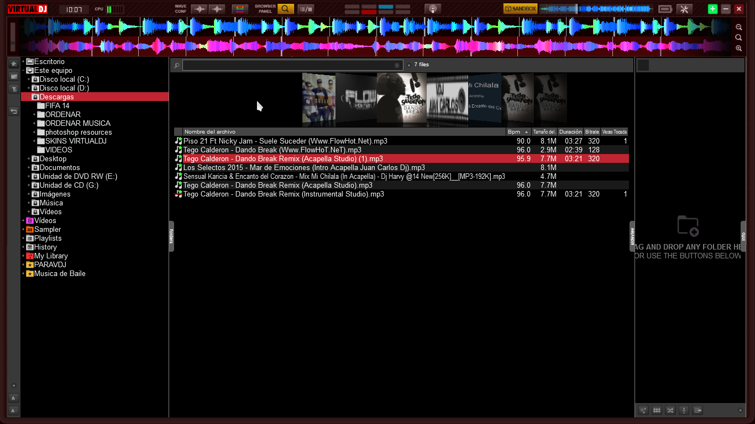Toggle the sideview panel tab
The image size is (755, 424).
(632, 236)
